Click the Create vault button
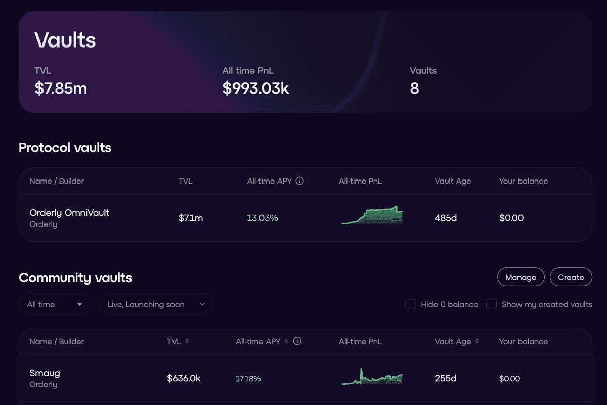 pyautogui.click(x=571, y=277)
